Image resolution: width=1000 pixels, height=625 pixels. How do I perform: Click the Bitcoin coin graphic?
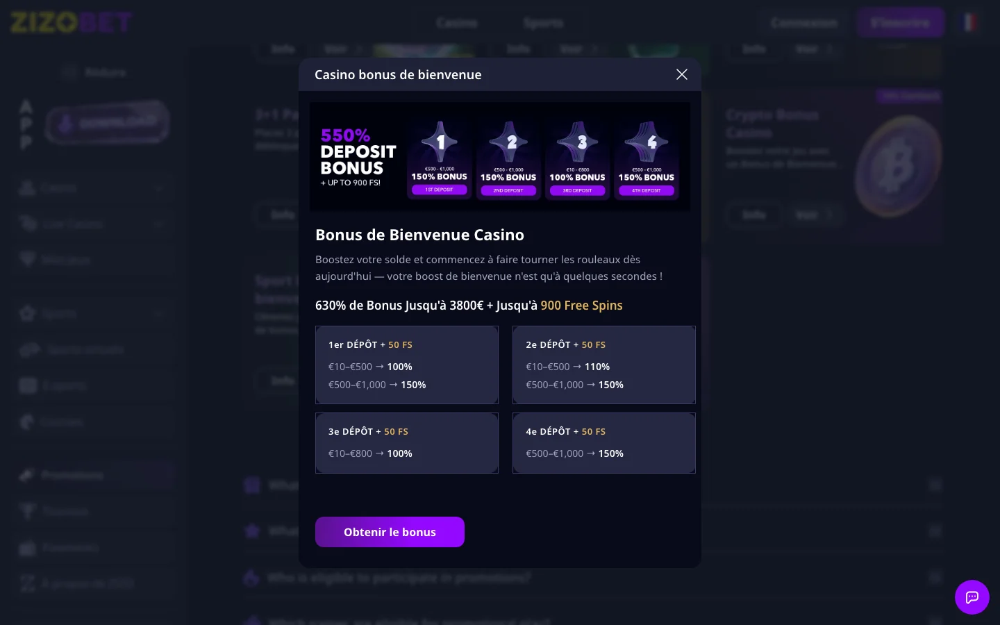pyautogui.click(x=899, y=165)
